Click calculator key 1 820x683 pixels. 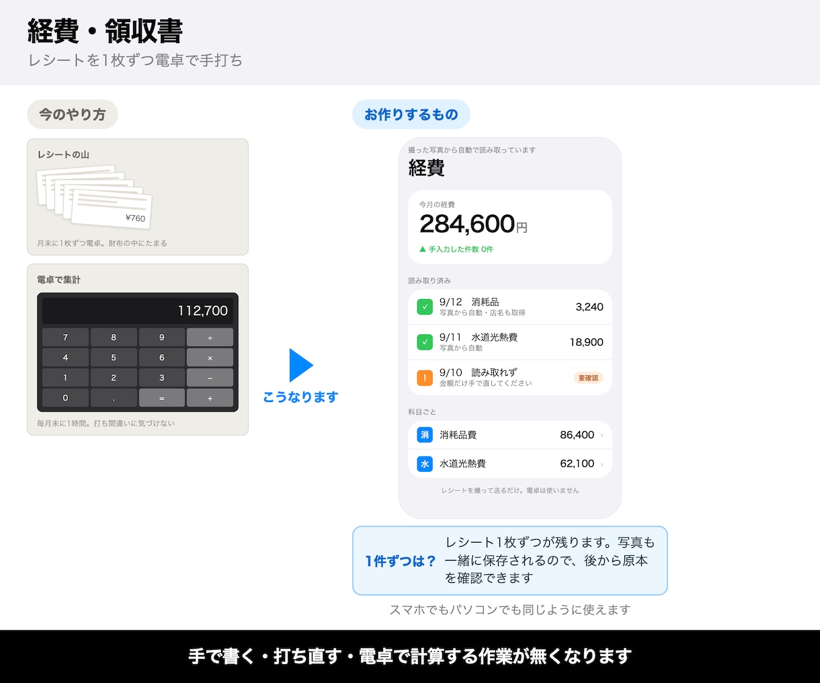pyautogui.click(x=65, y=378)
